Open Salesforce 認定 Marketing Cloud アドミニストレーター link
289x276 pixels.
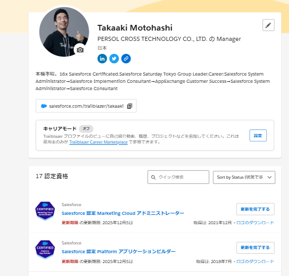pyautogui.click(x=123, y=213)
